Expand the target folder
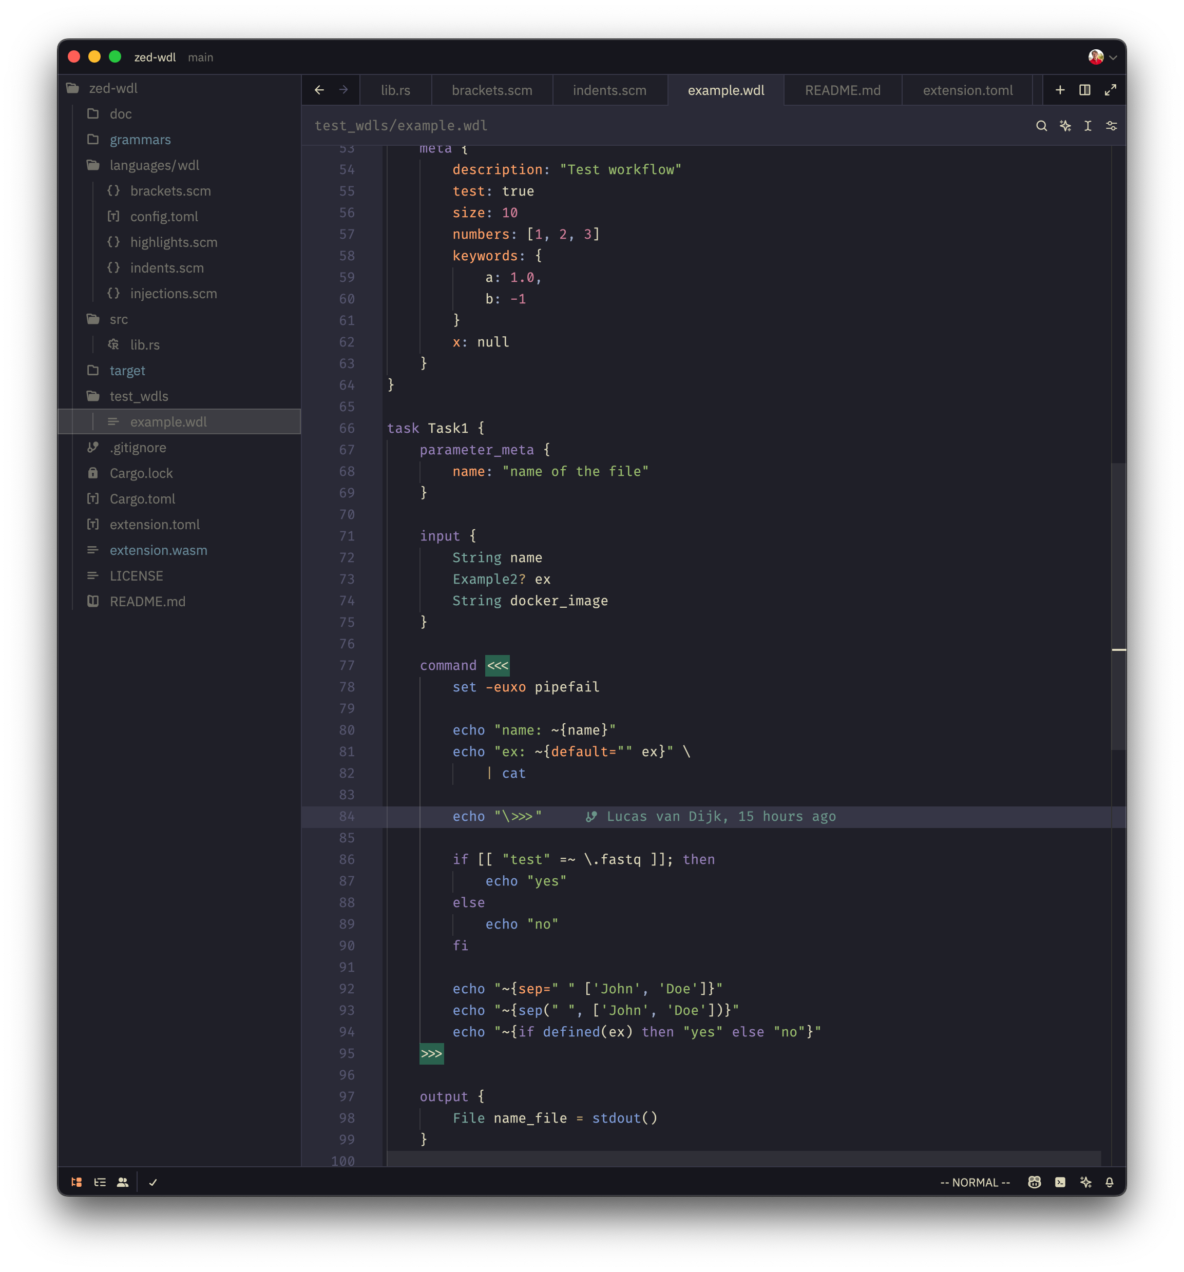This screenshot has width=1184, height=1272. [179, 371]
